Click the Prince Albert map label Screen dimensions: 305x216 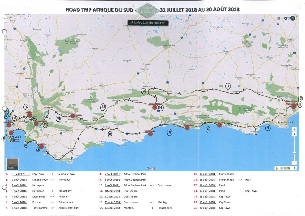click(148, 86)
